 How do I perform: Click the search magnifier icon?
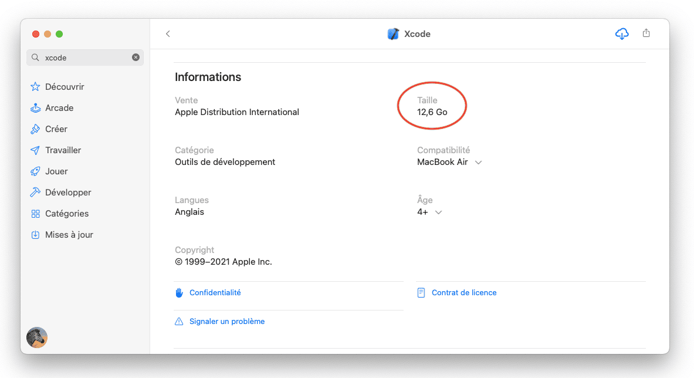coord(35,58)
